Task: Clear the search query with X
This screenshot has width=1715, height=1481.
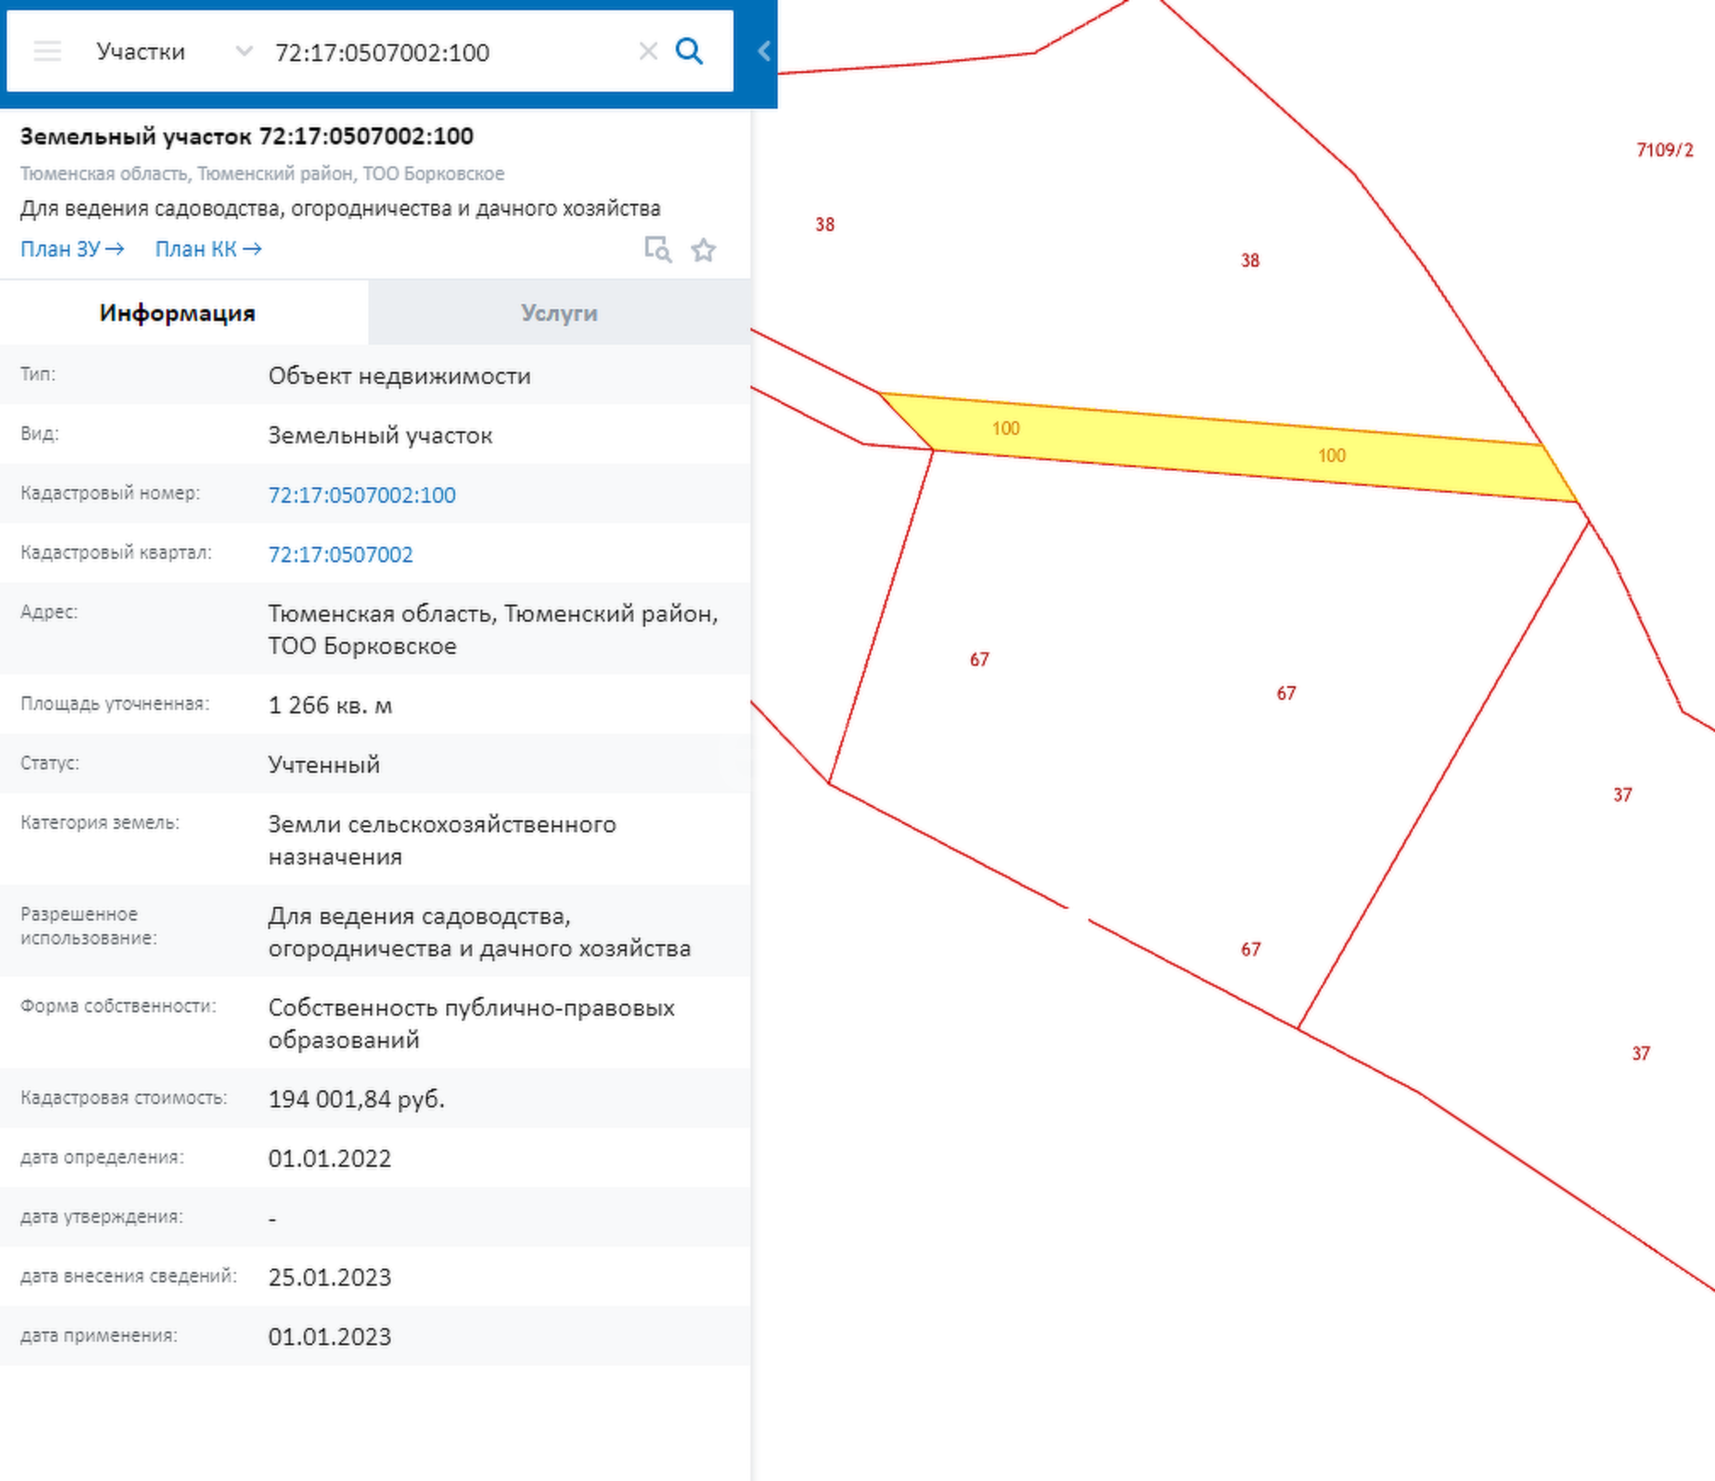Action: [x=648, y=51]
